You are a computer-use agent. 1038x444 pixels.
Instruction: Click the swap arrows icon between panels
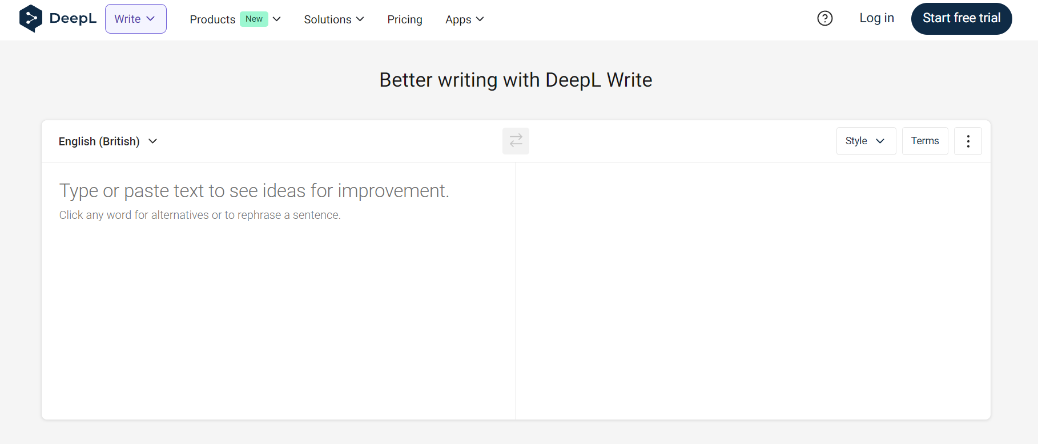point(516,141)
